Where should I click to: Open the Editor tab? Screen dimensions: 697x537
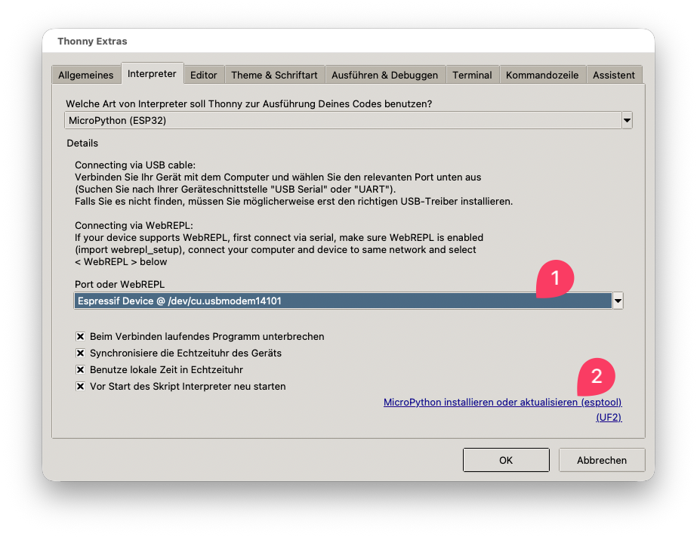click(204, 75)
